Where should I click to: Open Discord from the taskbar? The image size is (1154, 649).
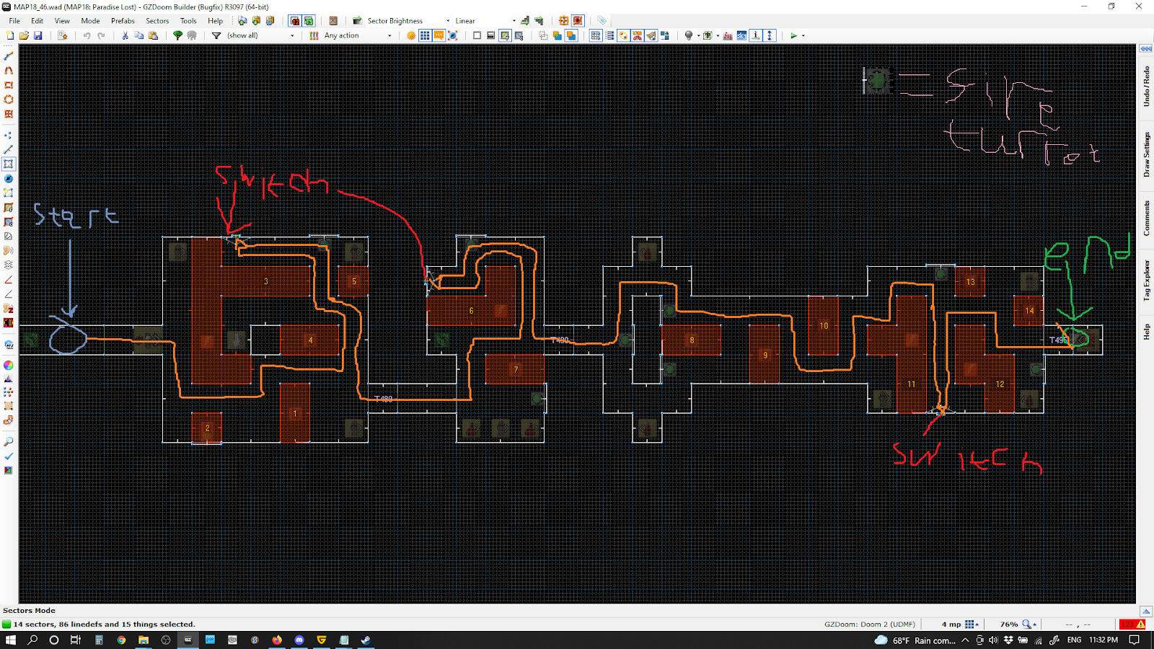click(299, 640)
